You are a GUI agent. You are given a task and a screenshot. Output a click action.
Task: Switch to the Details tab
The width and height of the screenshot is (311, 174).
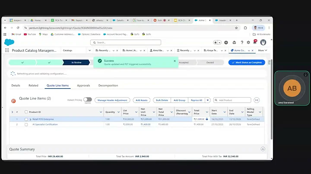(x=16, y=85)
